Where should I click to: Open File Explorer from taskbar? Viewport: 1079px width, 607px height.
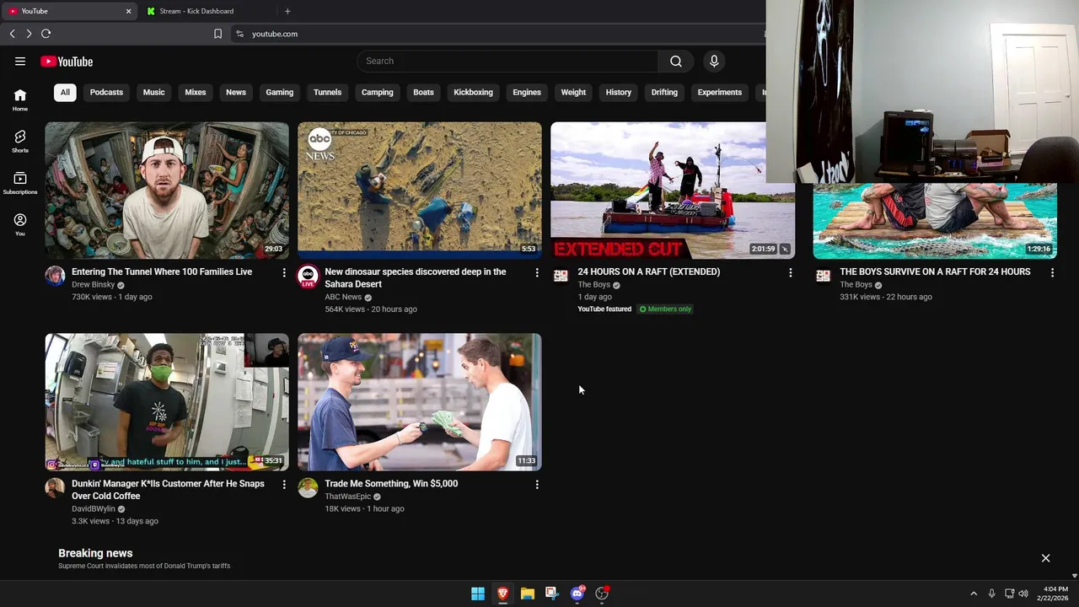pyautogui.click(x=527, y=594)
